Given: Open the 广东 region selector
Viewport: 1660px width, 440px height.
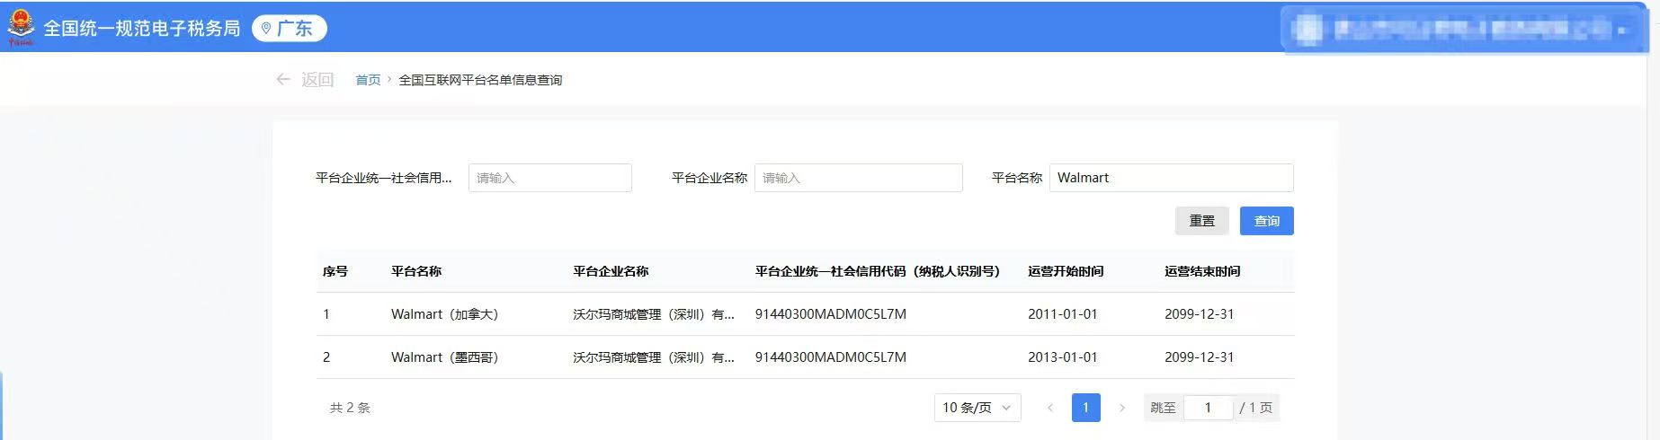Looking at the screenshot, I should click(290, 29).
